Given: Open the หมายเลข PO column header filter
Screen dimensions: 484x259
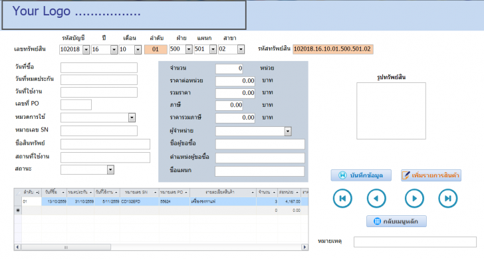Looking at the screenshot, I should click(x=186, y=193).
